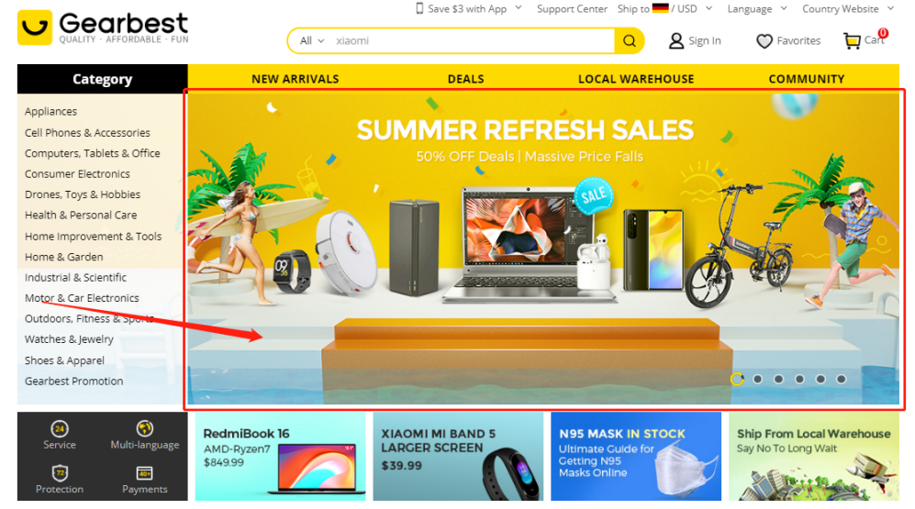Viewport: 915px width, 509px height.
Task: Open the Language dropdown
Action: [x=757, y=9]
